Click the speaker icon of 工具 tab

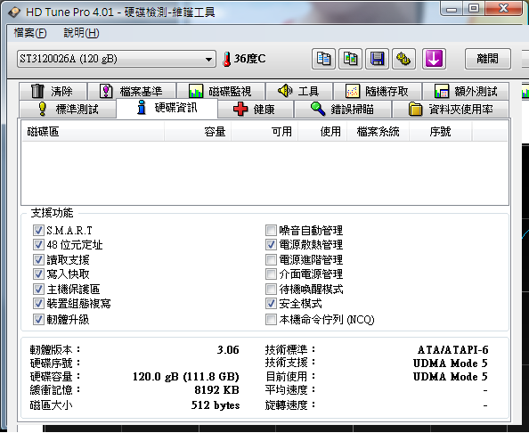[x=285, y=91]
